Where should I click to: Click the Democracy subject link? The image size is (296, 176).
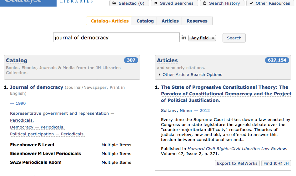pos(22,127)
